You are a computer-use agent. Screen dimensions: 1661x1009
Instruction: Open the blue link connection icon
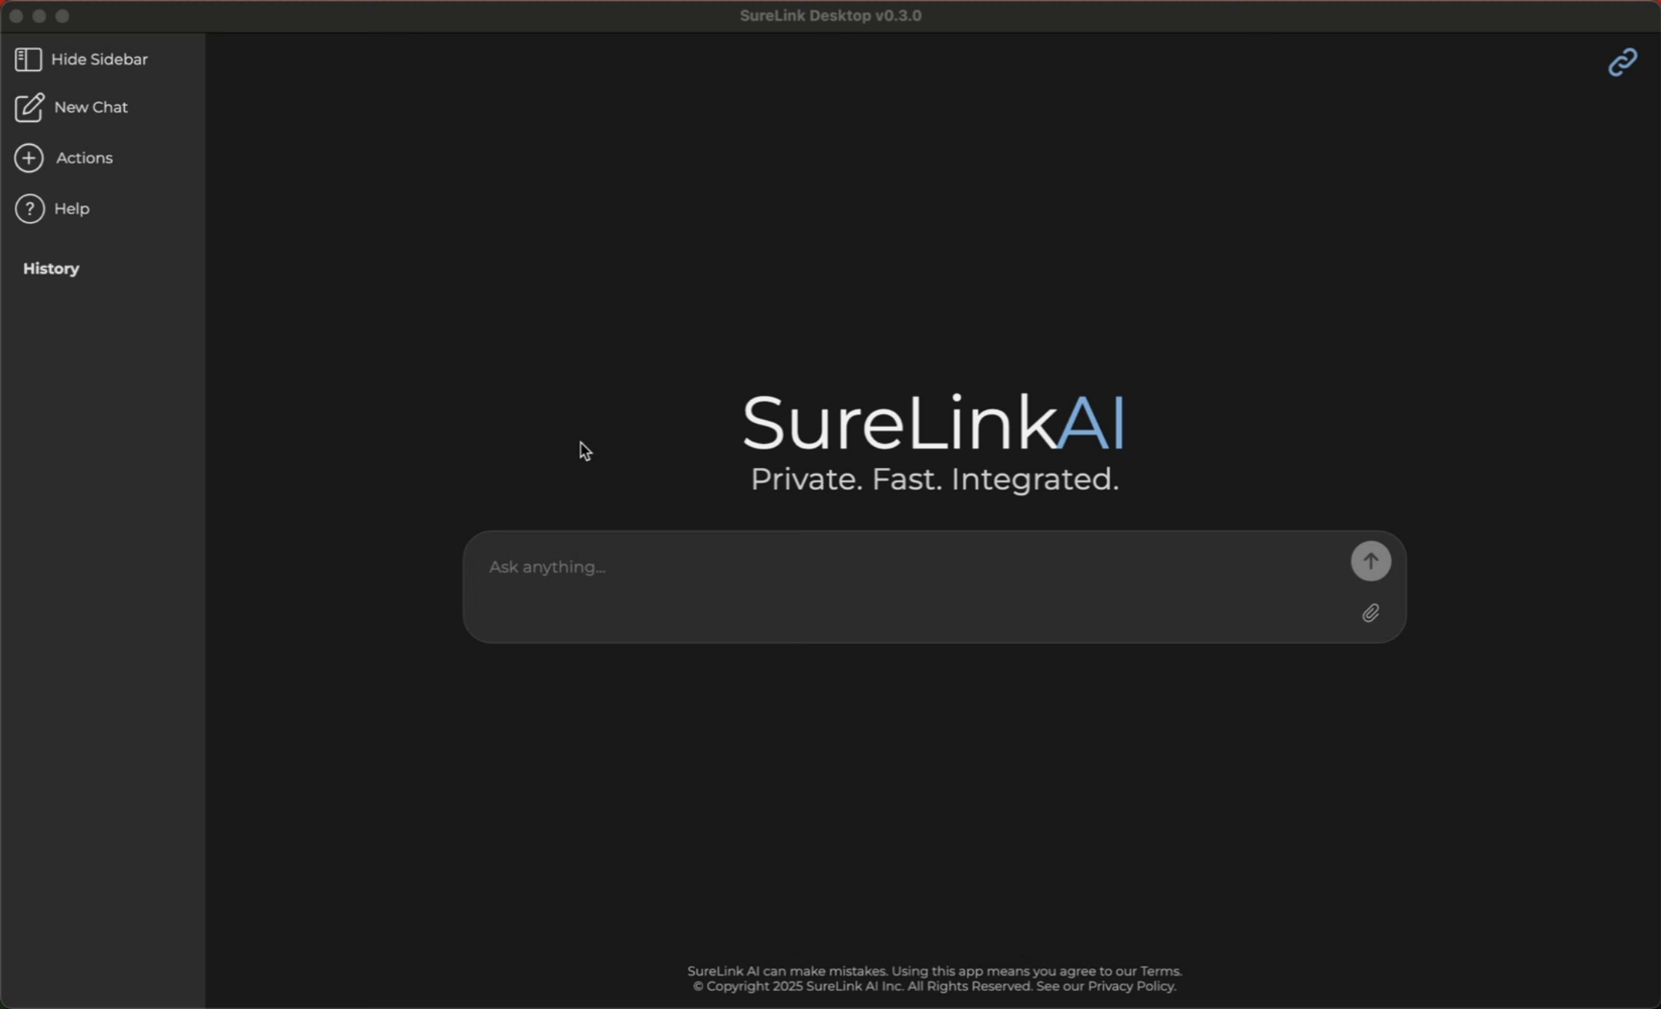1622,62
